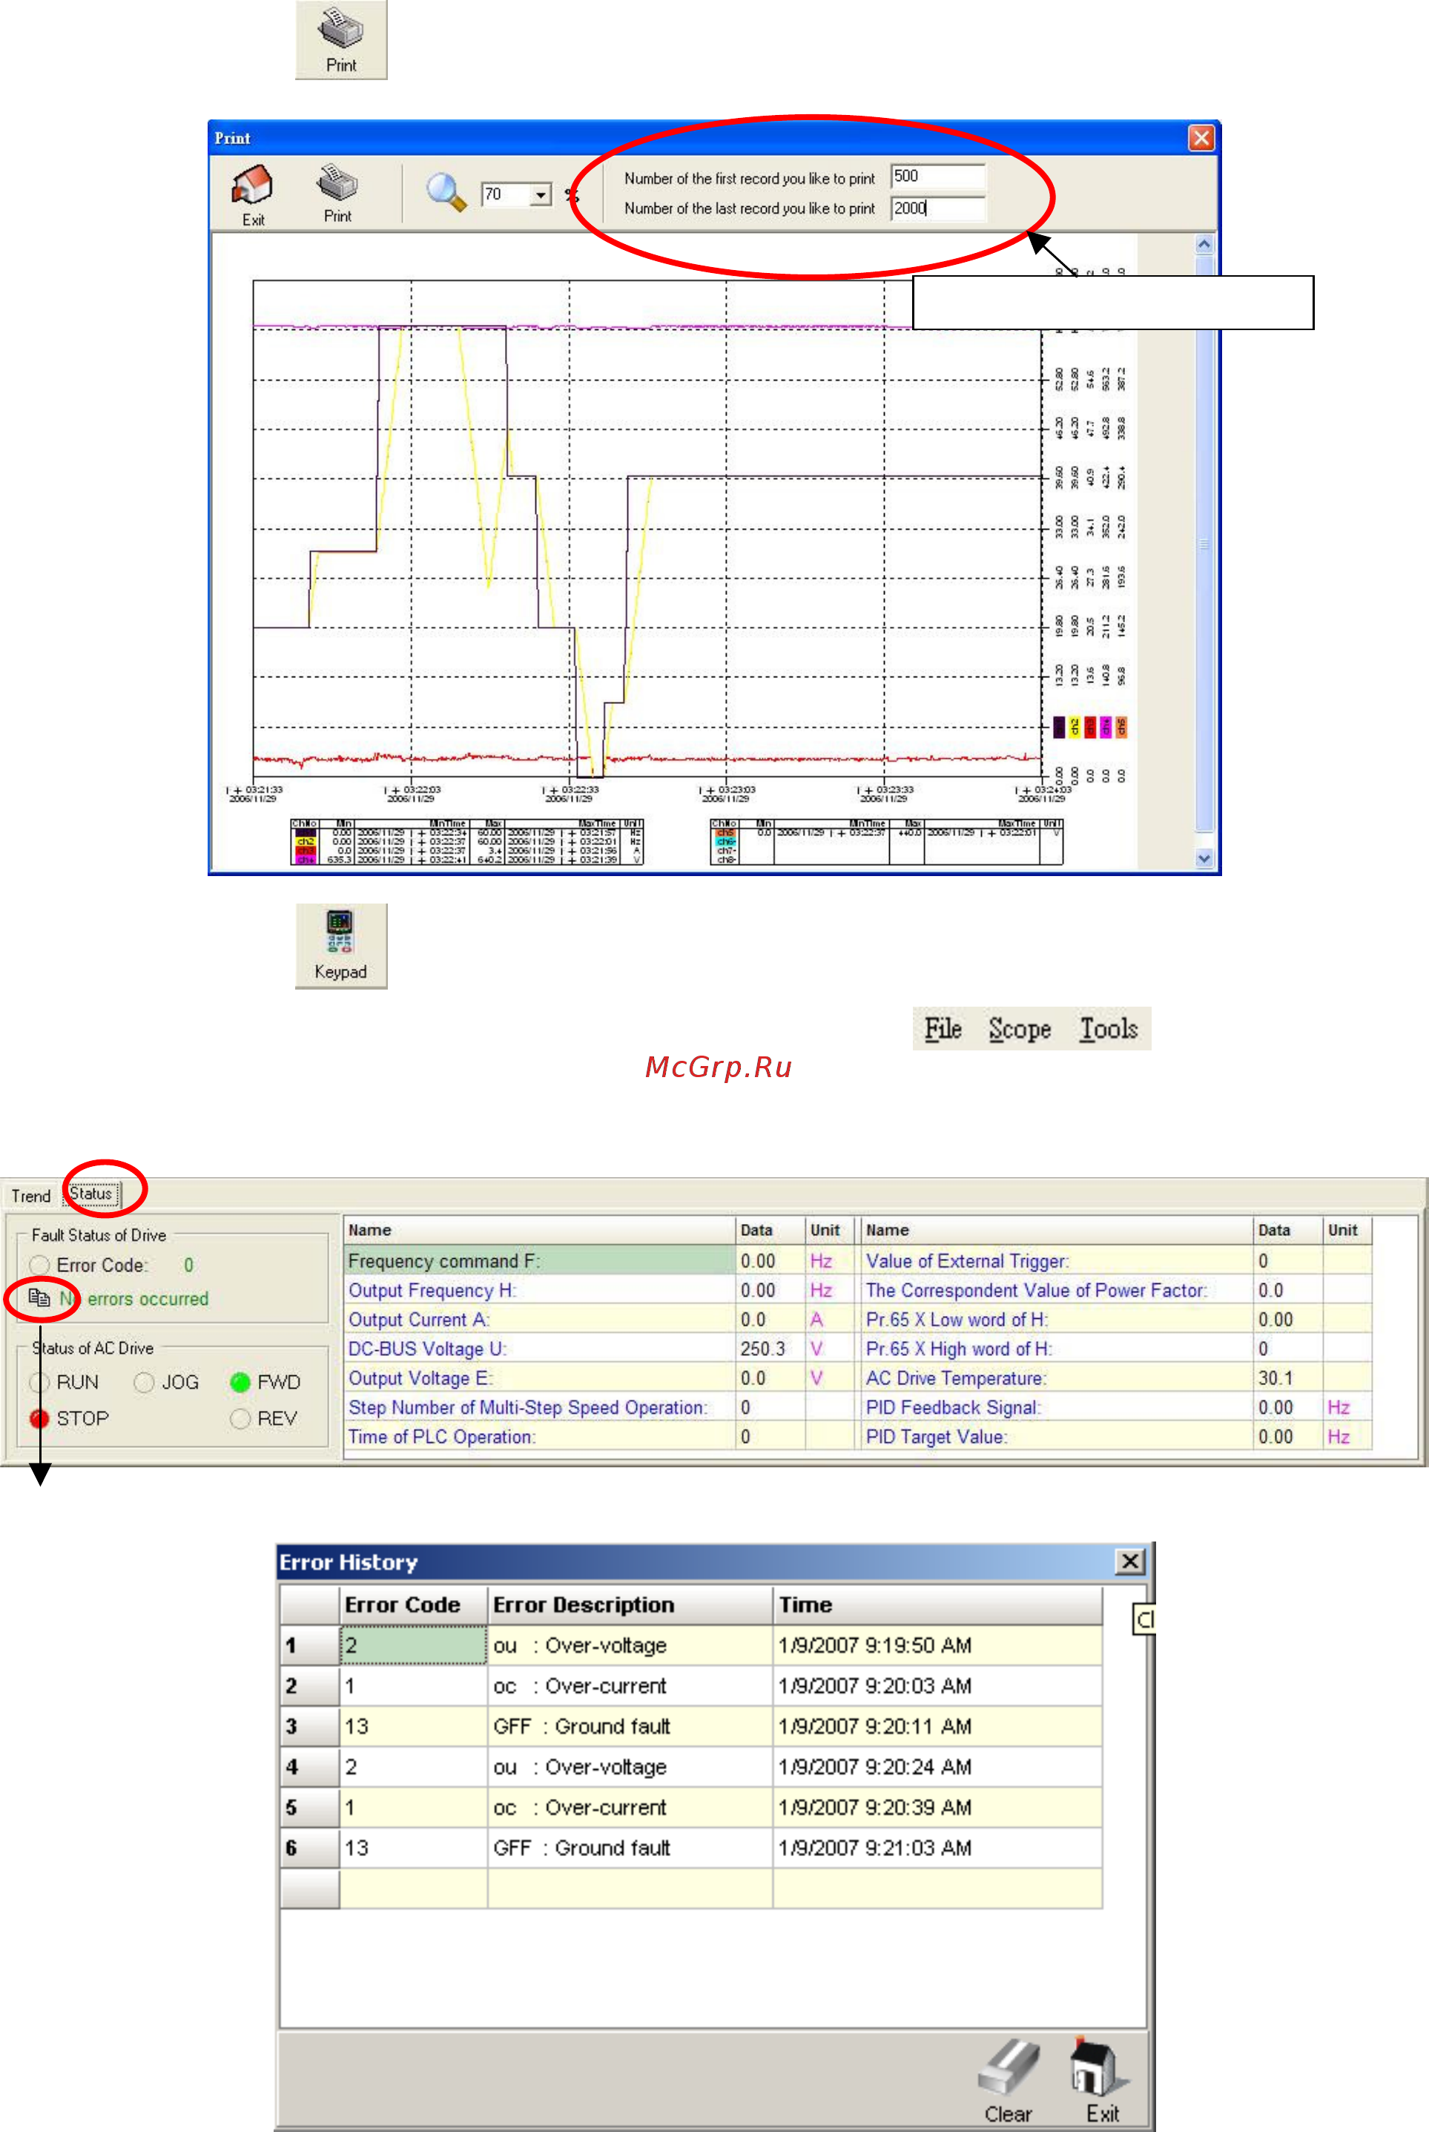This screenshot has width=1429, height=2132.
Task: Open the Tools menu
Action: [1108, 1028]
